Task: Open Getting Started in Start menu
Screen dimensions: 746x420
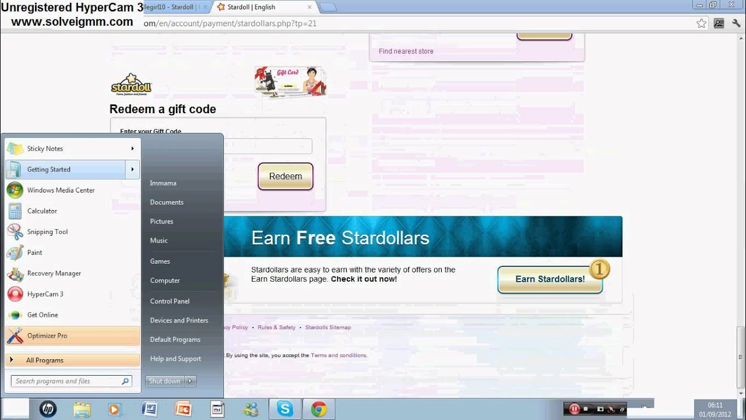Action: pos(65,170)
